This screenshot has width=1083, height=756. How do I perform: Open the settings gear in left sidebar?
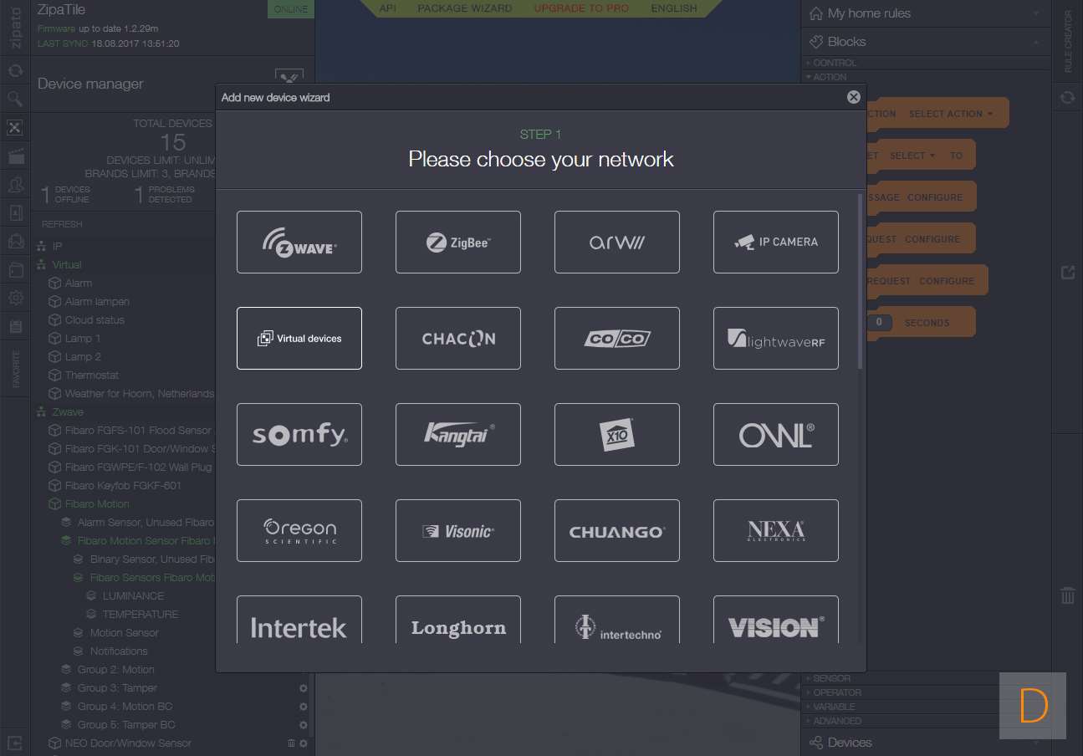pyautogui.click(x=15, y=298)
